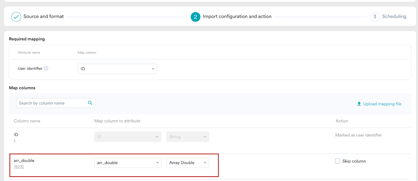Click the Column name table header
The width and height of the screenshot is (418, 181).
tap(27, 121)
